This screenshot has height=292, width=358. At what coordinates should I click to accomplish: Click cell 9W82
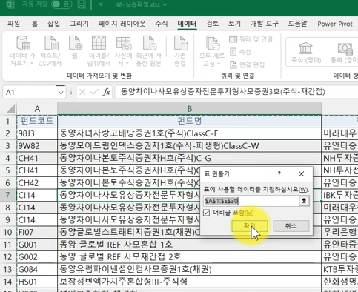pos(37,146)
